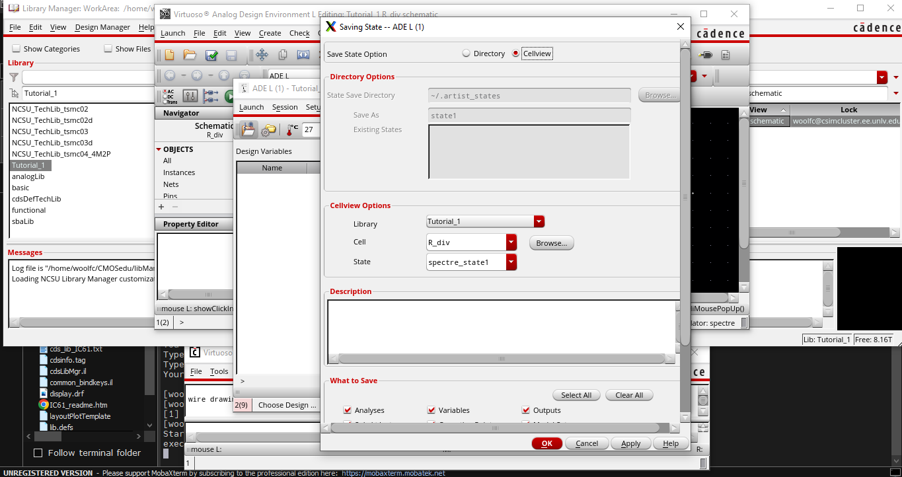Click the green Run simulation icon
902x477 pixels.
pos(229,96)
